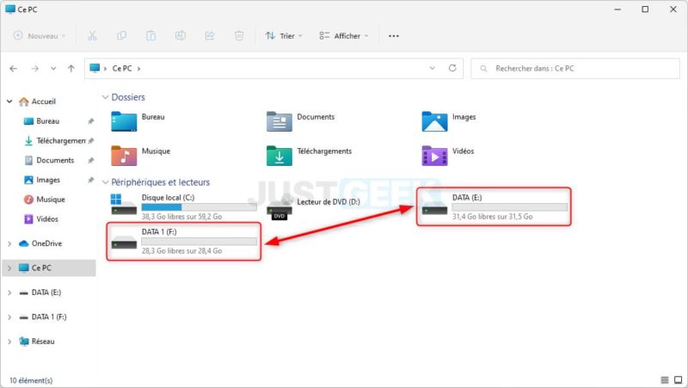The height and width of the screenshot is (388, 688).
Task: Select Lecteur de DVD (D:) drive
Action: tap(313, 206)
